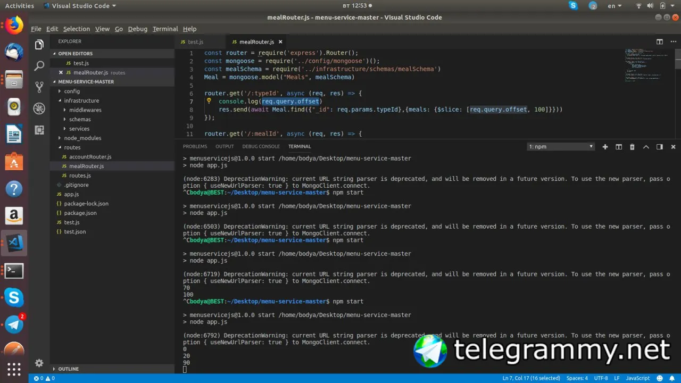
Task: Switch to the Problems panel tab
Action: (x=195, y=147)
